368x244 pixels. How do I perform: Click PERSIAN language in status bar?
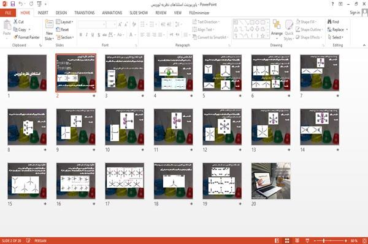point(40,241)
